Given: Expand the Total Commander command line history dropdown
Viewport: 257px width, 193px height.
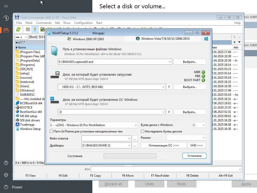Looking at the screenshot, I should point(240,169).
